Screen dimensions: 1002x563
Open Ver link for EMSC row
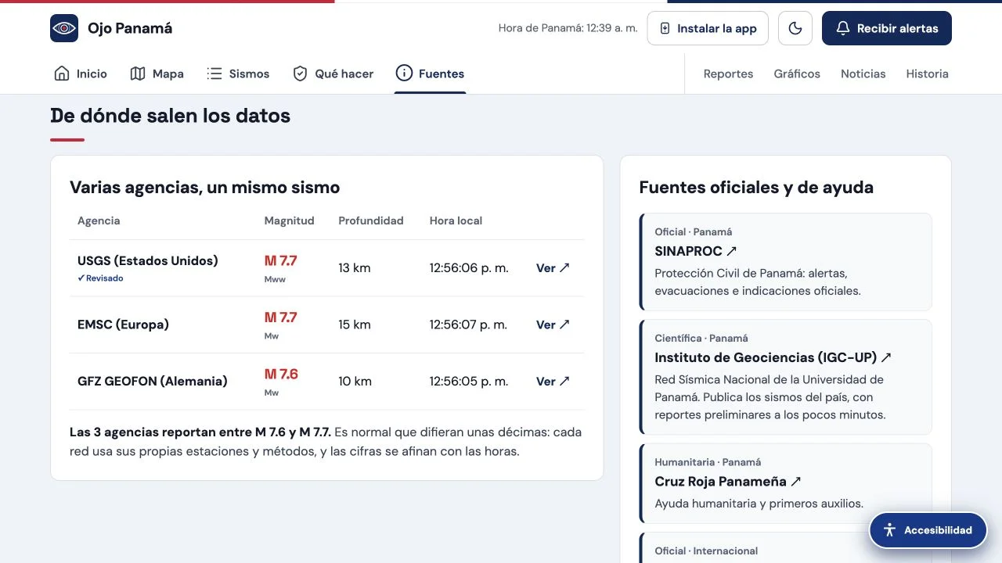click(553, 325)
